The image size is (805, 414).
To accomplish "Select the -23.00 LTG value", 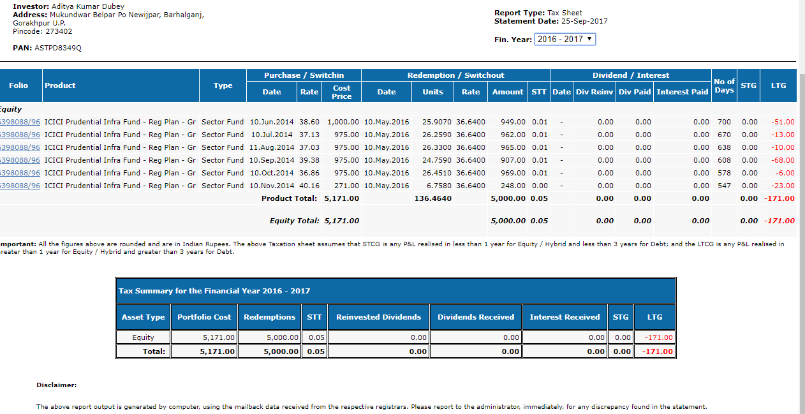I will (x=782, y=186).
